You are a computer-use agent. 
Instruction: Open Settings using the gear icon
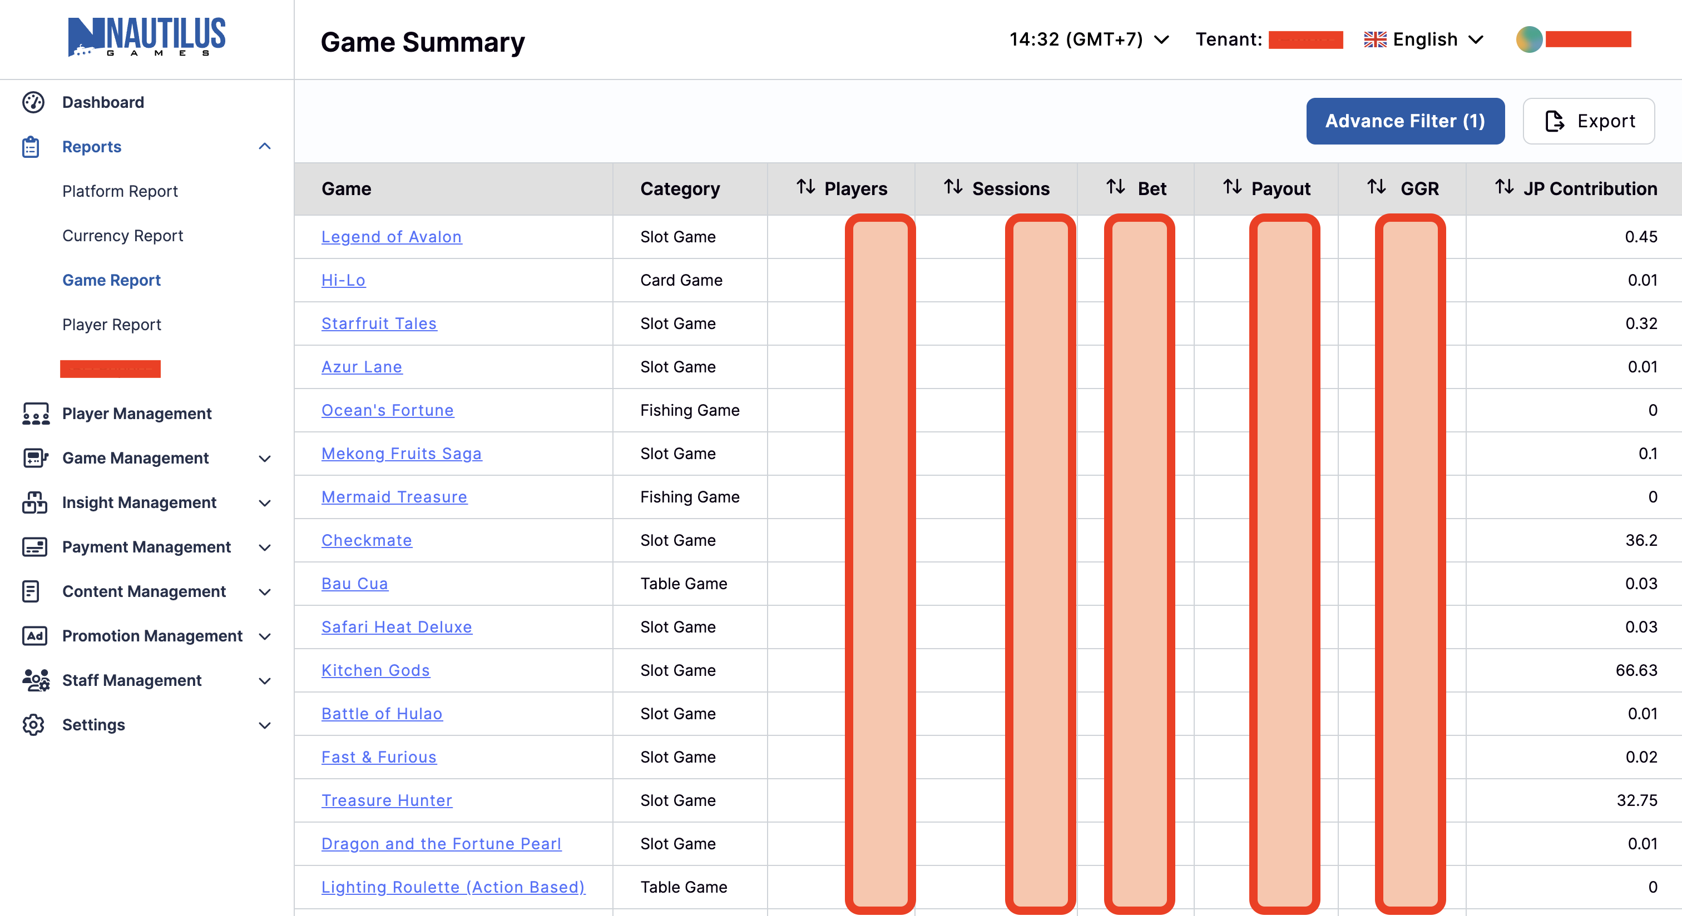click(33, 725)
